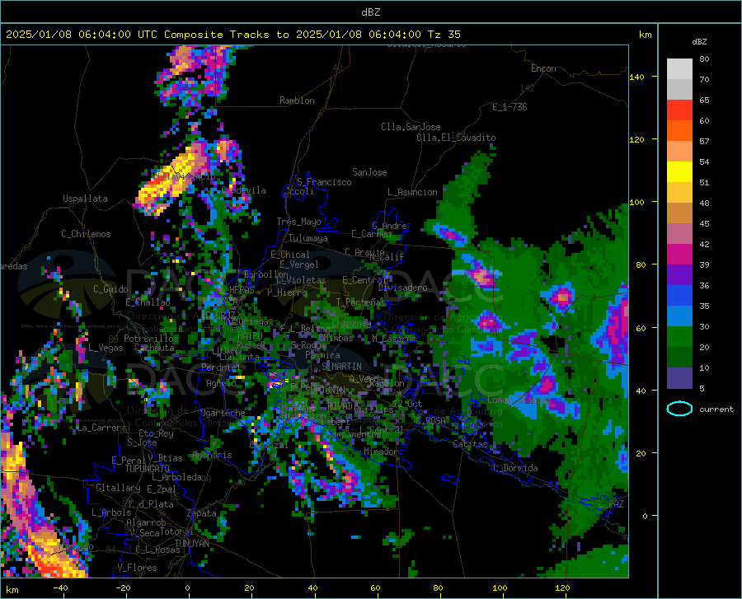Image resolution: width=742 pixels, height=599 pixels.
Task: Select the brown 45-48 dBZ swatch
Action: [x=679, y=213]
